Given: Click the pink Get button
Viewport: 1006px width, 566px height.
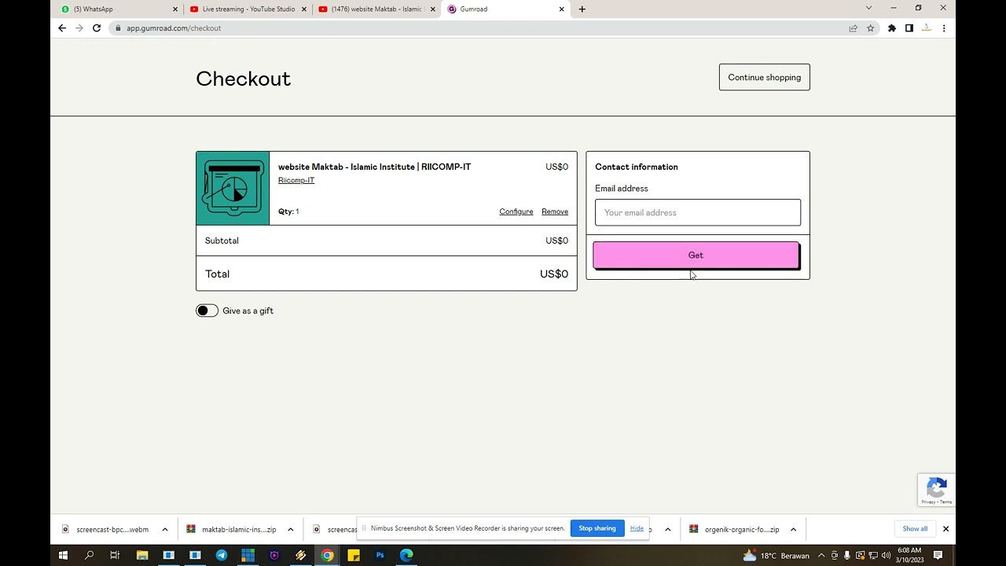Looking at the screenshot, I should [696, 255].
